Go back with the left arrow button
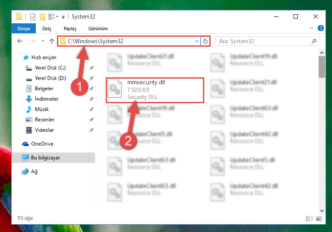332x232 pixels. pos(20,41)
